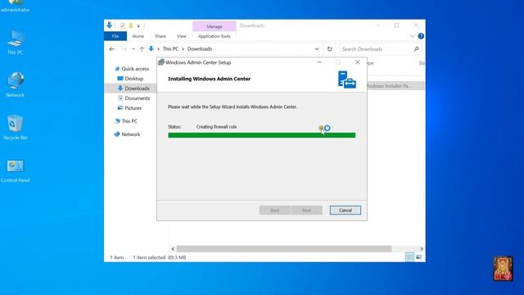Go forward in File Explorer
The width and height of the screenshot is (524, 295).
click(x=124, y=49)
